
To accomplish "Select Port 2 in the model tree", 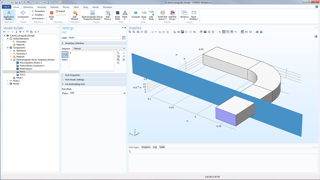I will click(22, 75).
